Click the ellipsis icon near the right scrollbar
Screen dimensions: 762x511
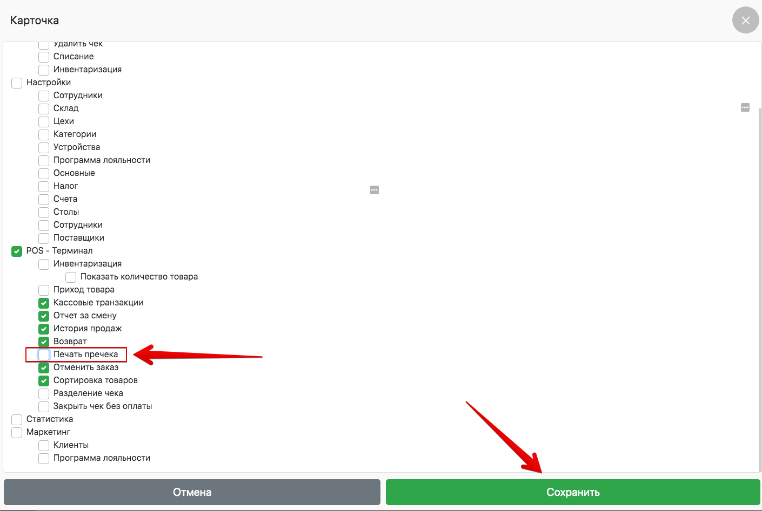(745, 107)
